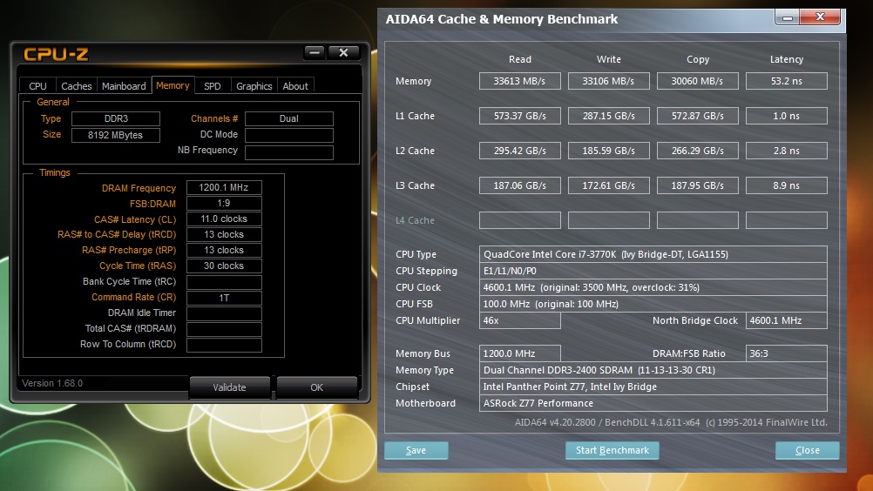Click the RAS# Precharge value 13 clocks
This screenshot has height=491, width=873.
click(224, 250)
